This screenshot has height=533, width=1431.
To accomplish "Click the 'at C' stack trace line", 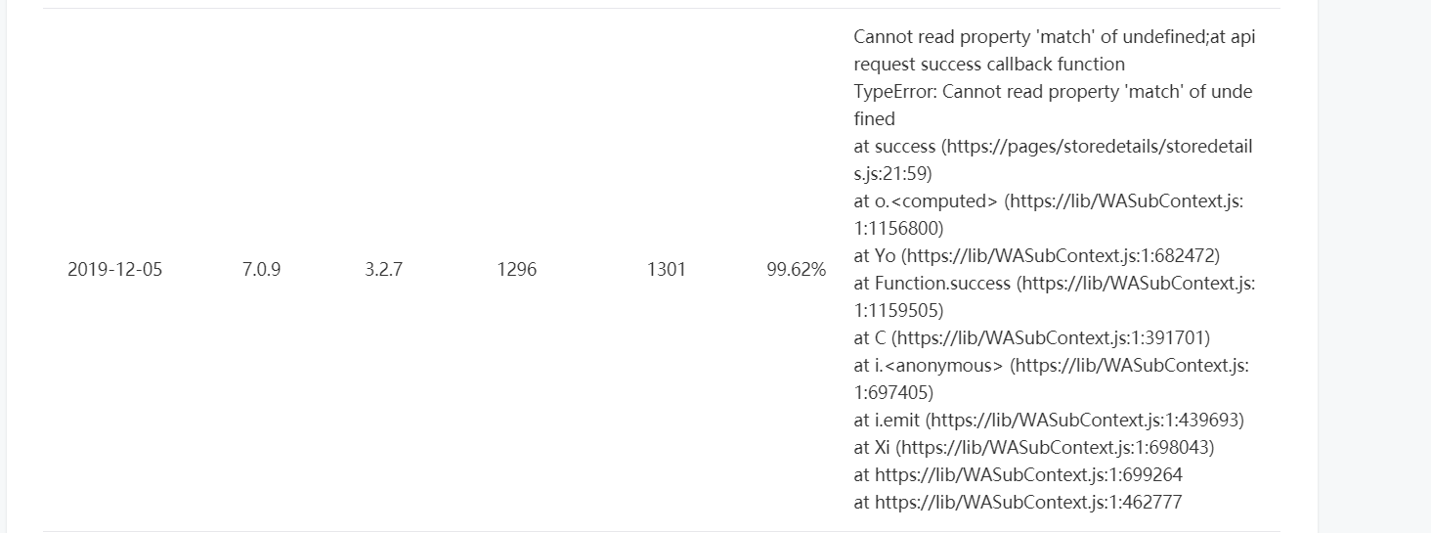I will pos(1031,338).
